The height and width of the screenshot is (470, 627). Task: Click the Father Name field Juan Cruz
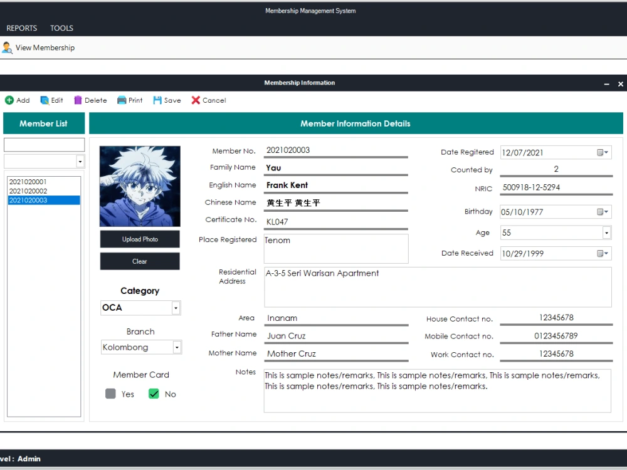pyautogui.click(x=336, y=336)
